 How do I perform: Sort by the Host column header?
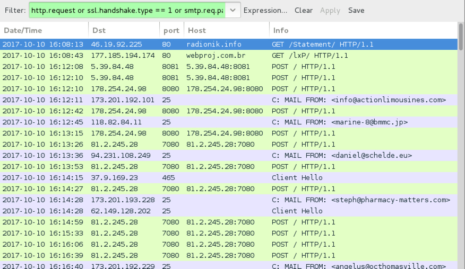(x=227, y=31)
